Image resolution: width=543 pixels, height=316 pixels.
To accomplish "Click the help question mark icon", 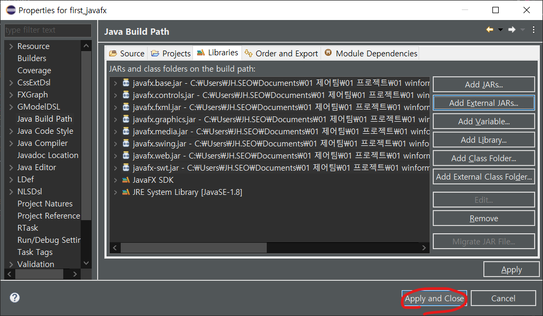I will tap(15, 298).
